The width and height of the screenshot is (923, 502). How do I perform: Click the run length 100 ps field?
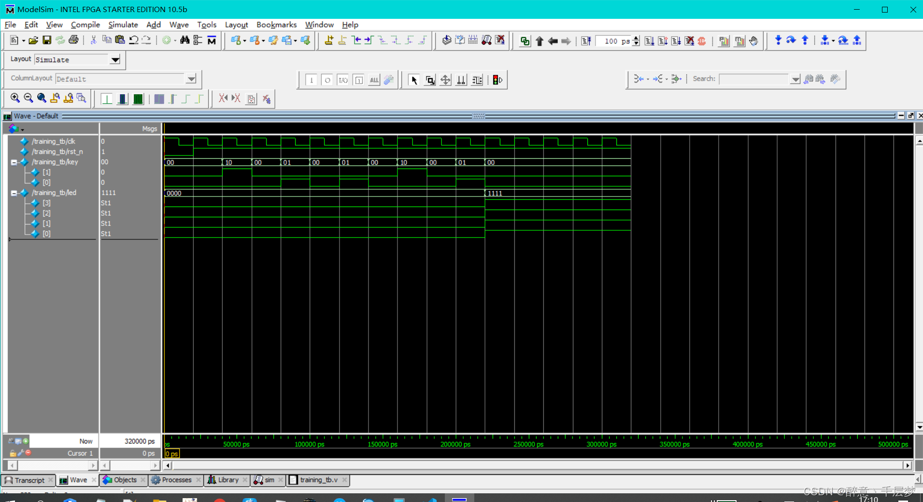614,41
